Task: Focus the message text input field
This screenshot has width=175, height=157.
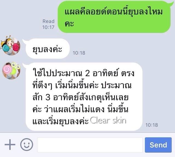Action: [x=90, y=145]
